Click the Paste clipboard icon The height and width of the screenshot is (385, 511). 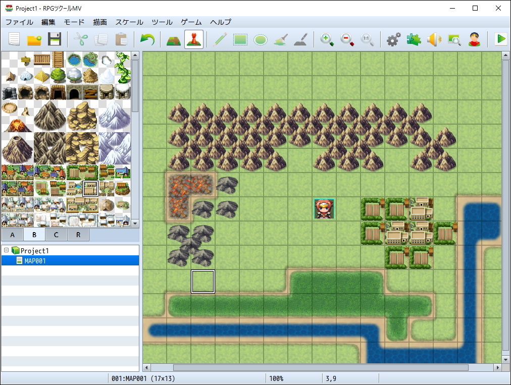pyautogui.click(x=121, y=39)
